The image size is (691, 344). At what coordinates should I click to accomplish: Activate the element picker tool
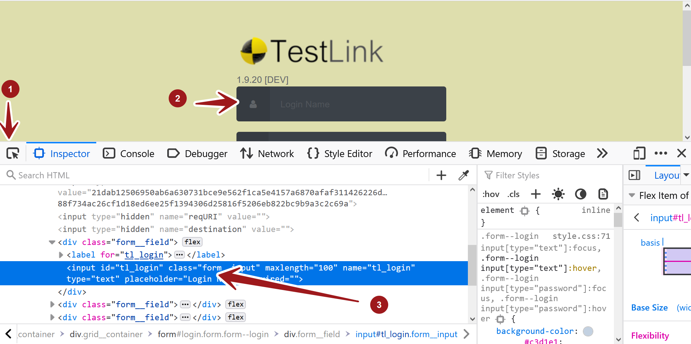13,153
